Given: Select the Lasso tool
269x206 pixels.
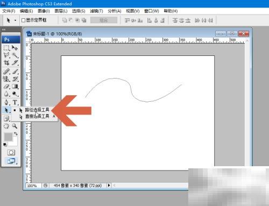Looking at the screenshot, I should coord(6,55).
